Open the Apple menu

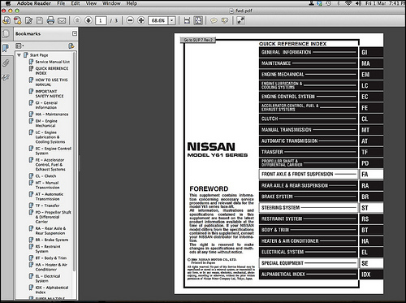[x=8, y=3]
